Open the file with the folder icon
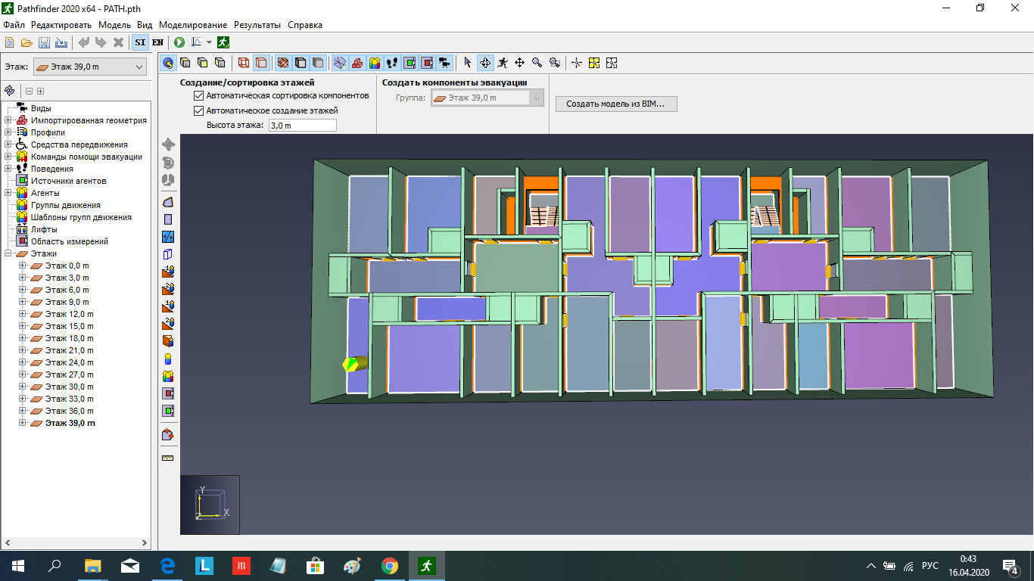Viewport: 1034px width, 581px height. [x=26, y=42]
